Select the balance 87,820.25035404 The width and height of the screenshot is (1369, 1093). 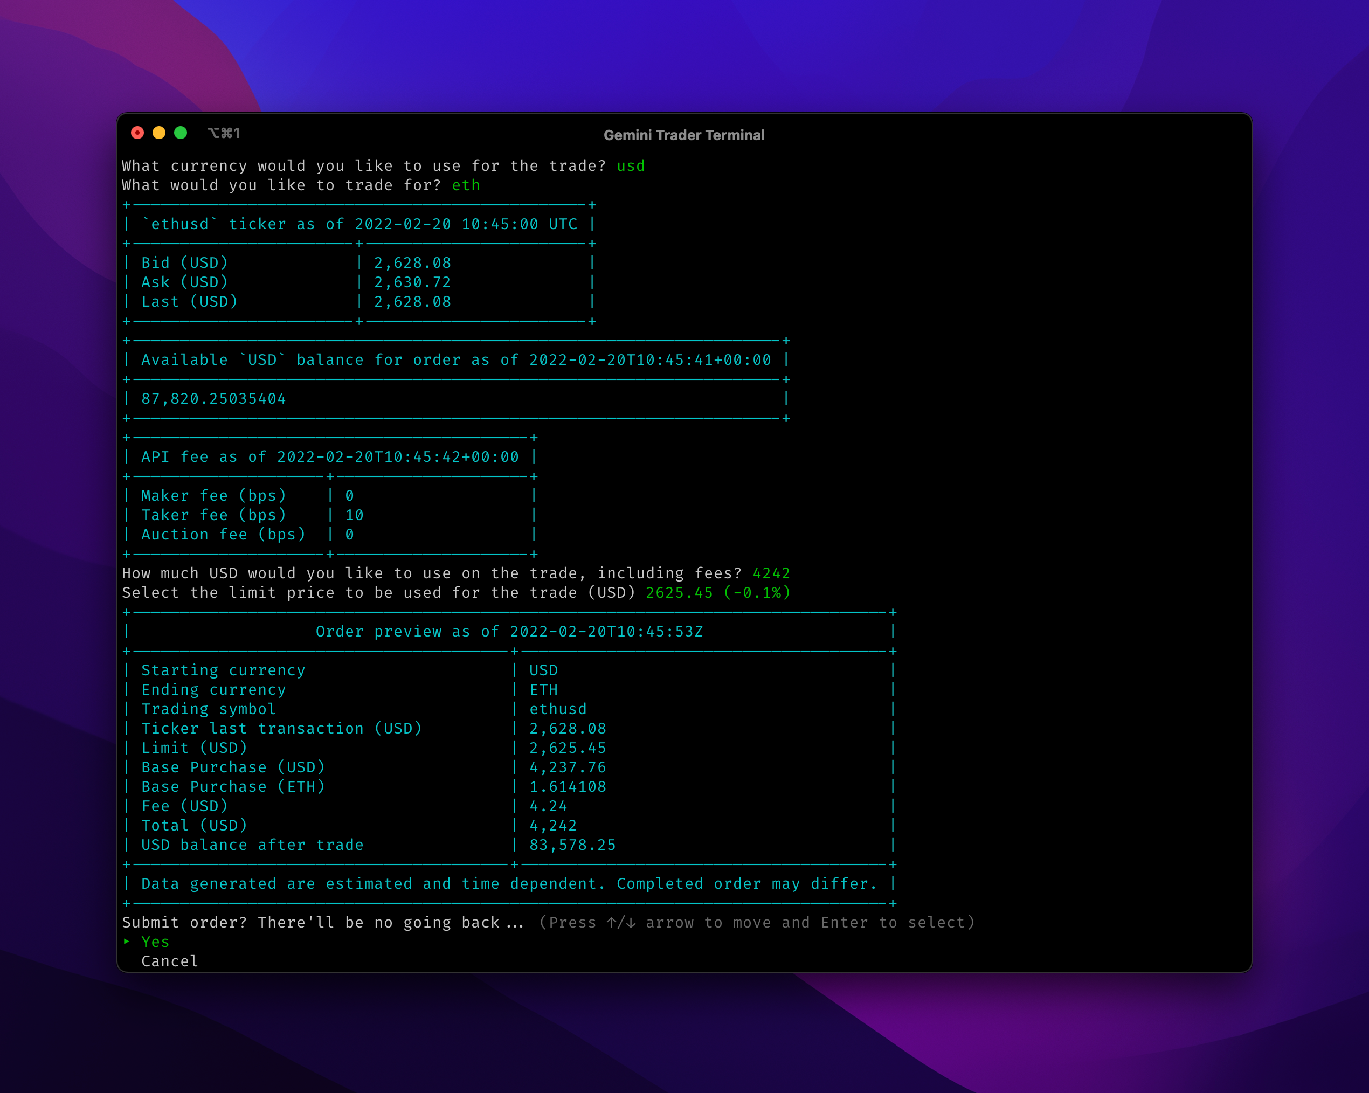tap(213, 399)
